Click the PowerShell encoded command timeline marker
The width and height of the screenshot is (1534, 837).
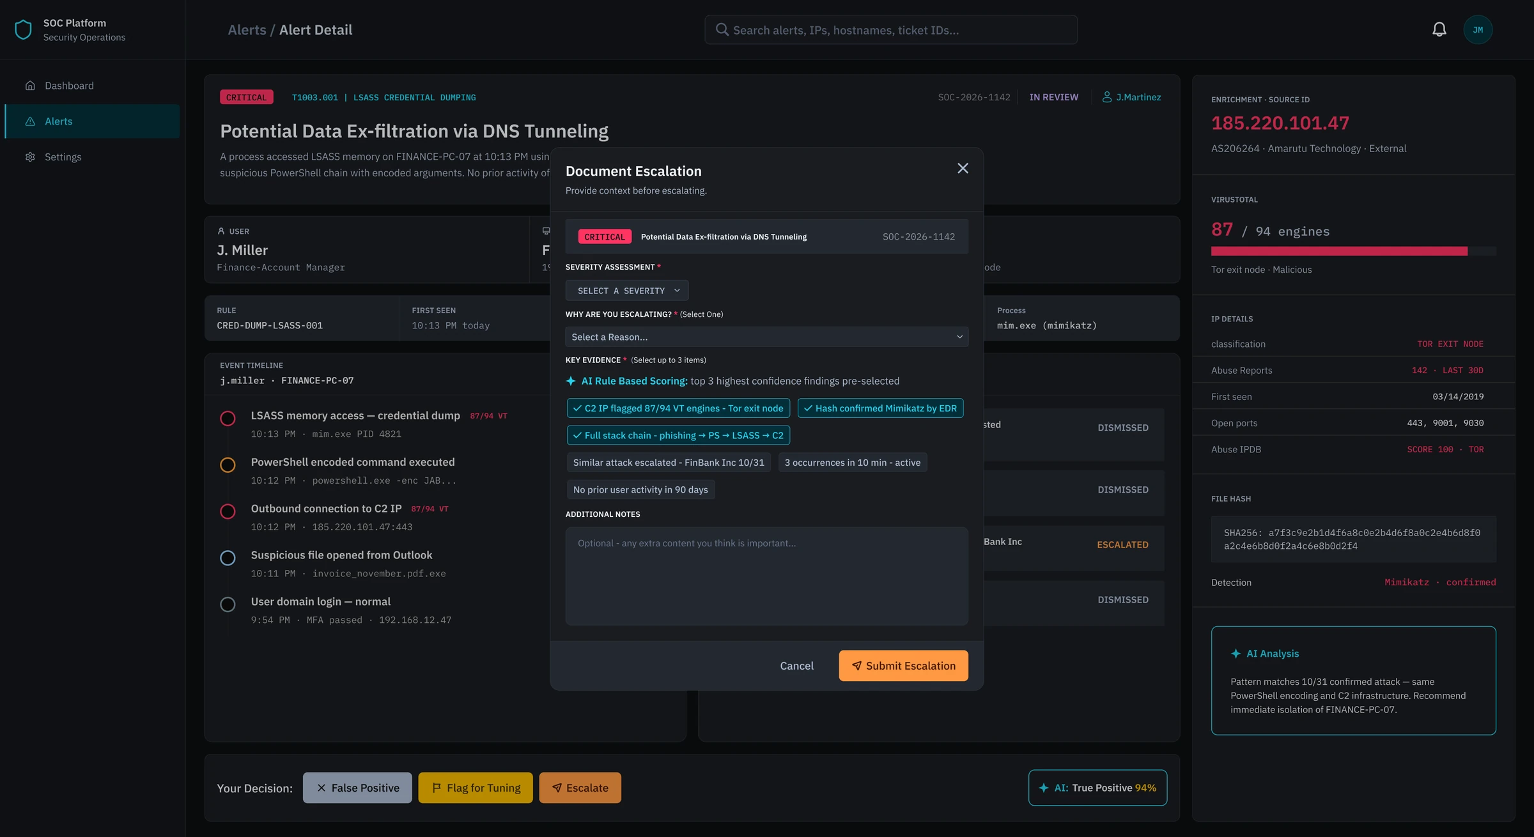[x=228, y=465]
